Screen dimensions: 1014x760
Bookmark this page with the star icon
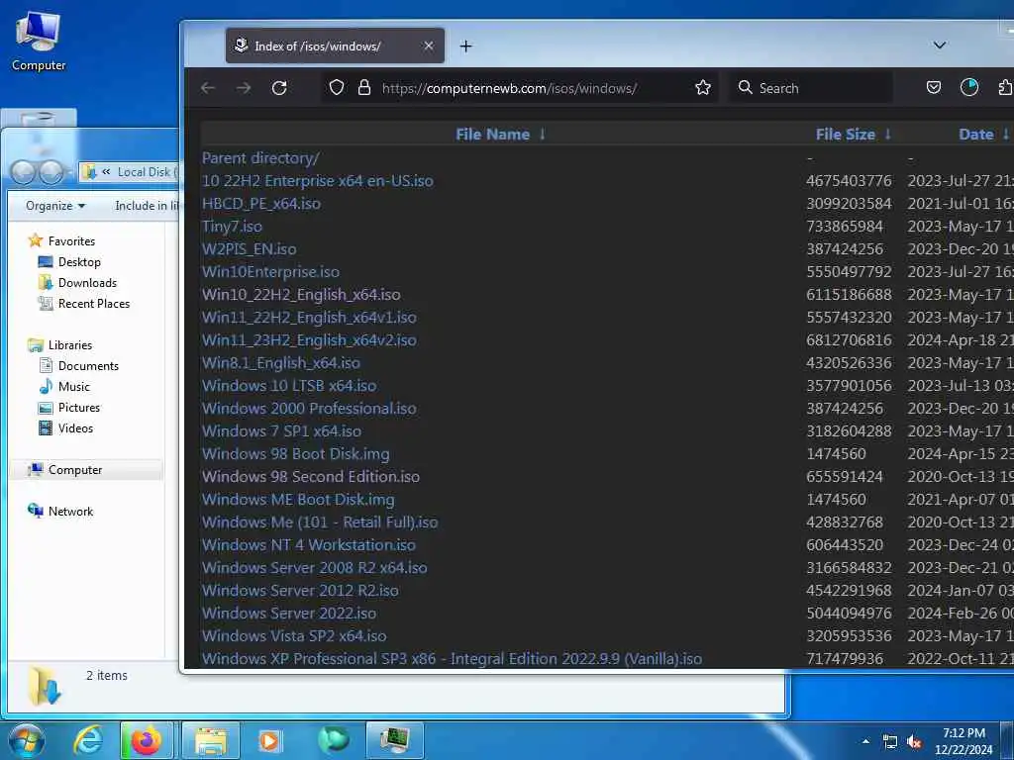[x=703, y=87]
